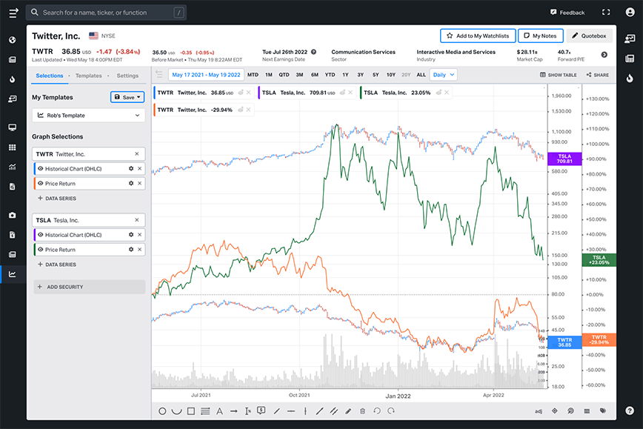Toggle visibility of TSLA Price Return
Image resolution: width=643 pixels, height=429 pixels.
click(41, 250)
